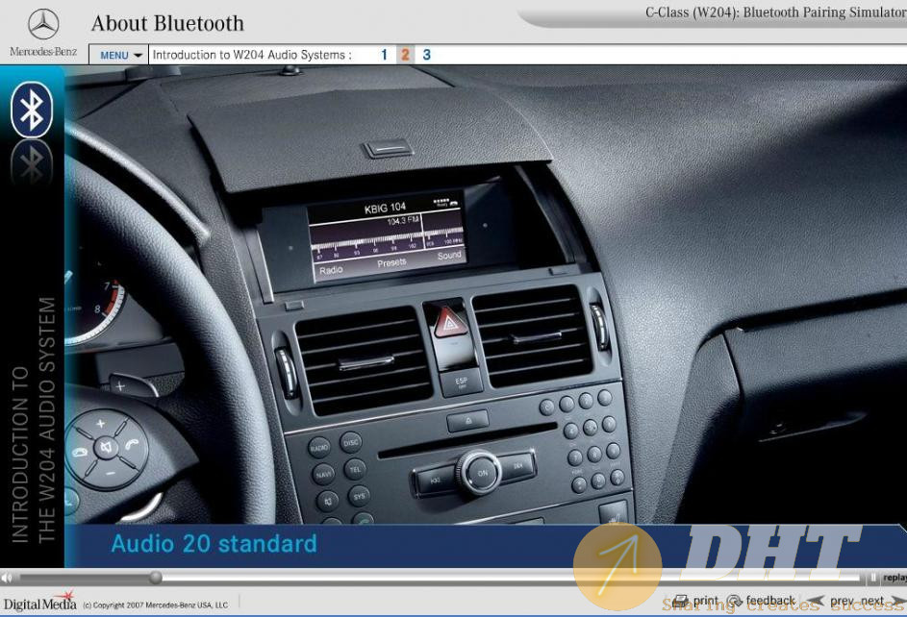The image size is (907, 617).
Task: Click the ESP button on the dashboard
Action: 461,382
